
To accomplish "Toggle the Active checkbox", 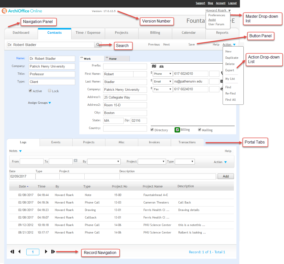I will click(x=30, y=91).
